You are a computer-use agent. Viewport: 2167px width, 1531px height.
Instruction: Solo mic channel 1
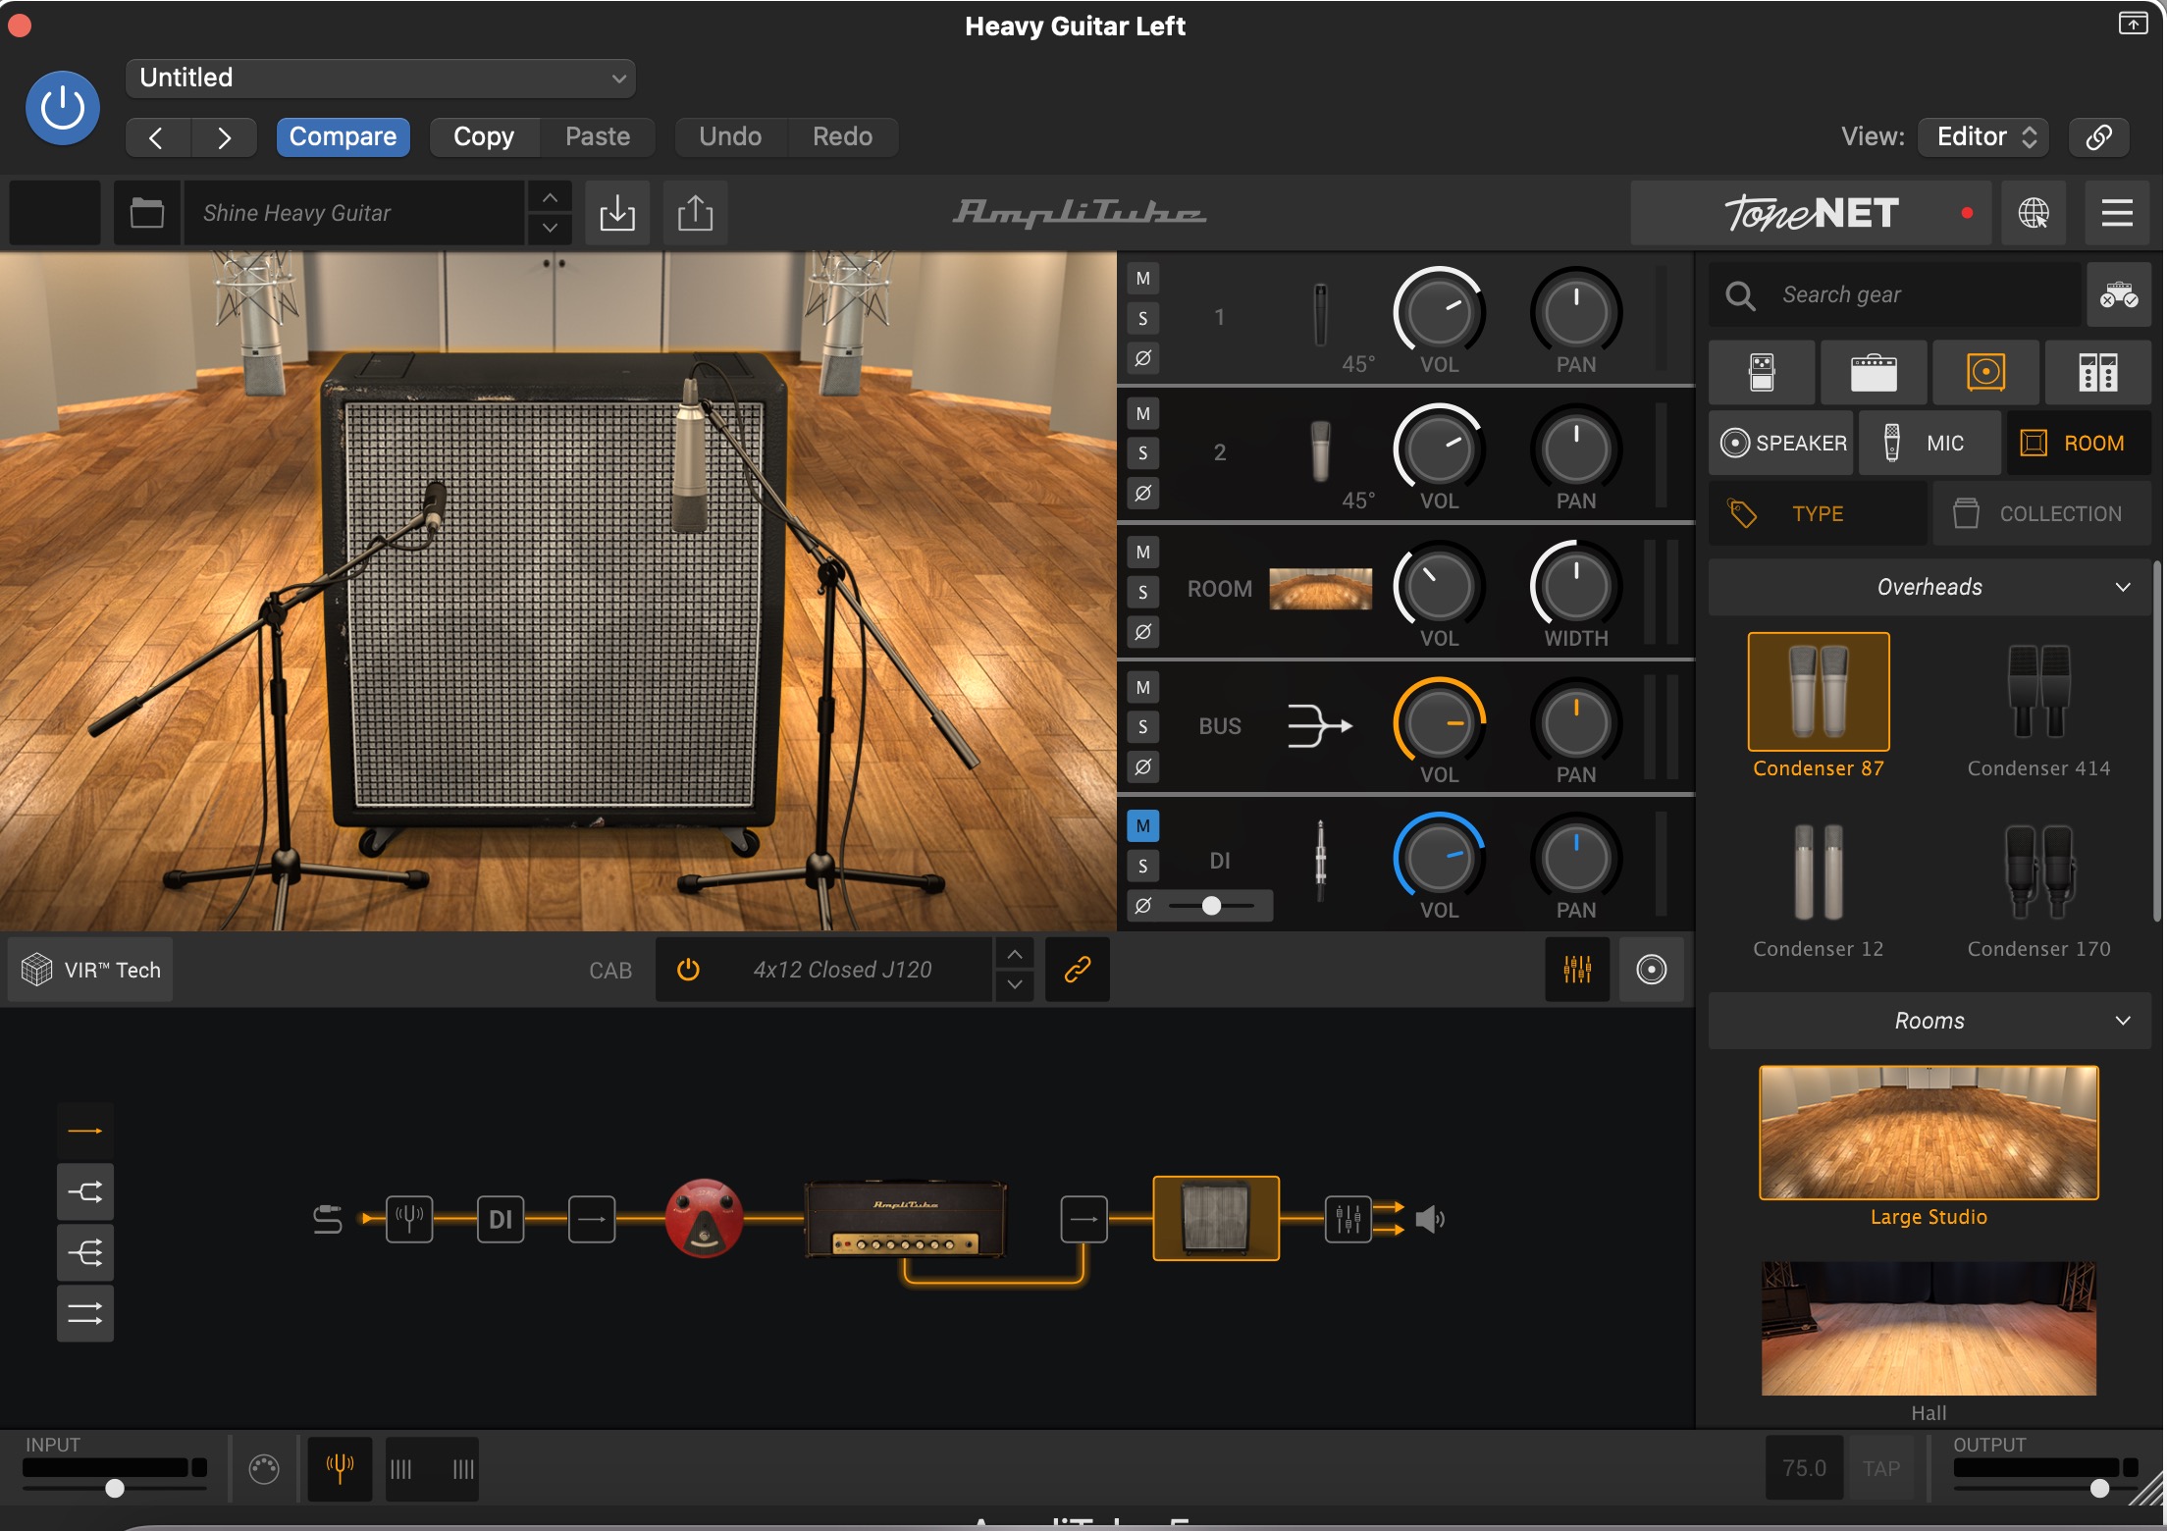(x=1143, y=319)
